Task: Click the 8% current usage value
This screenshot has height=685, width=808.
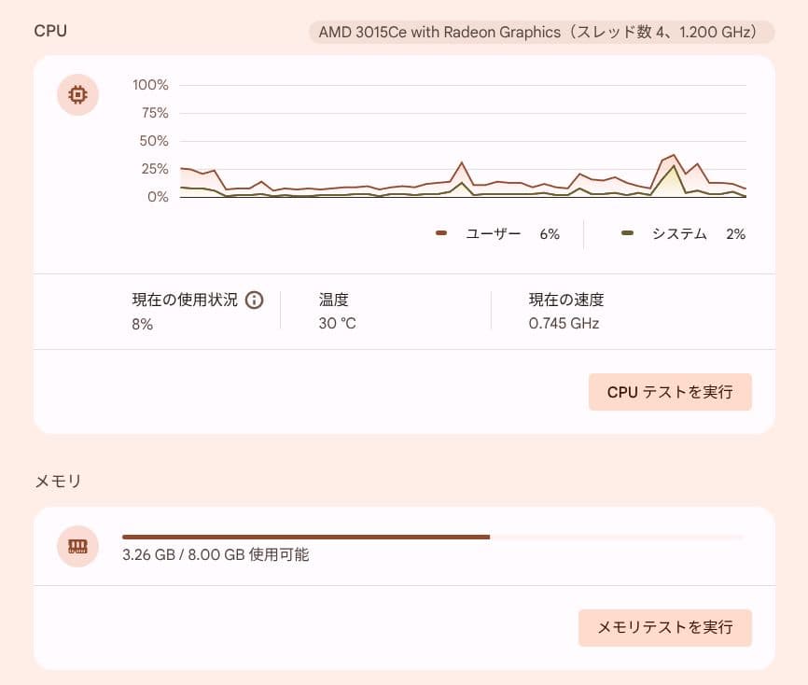Action: pyautogui.click(x=142, y=325)
